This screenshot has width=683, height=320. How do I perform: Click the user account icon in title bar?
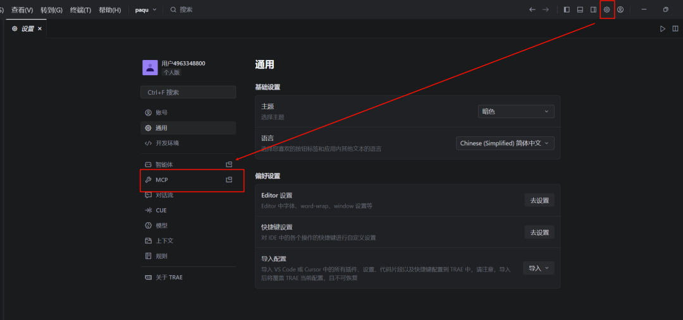620,9
